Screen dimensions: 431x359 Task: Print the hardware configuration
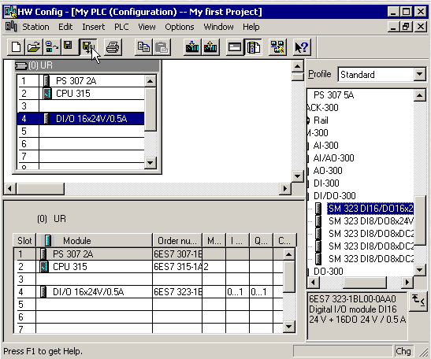[x=113, y=47]
